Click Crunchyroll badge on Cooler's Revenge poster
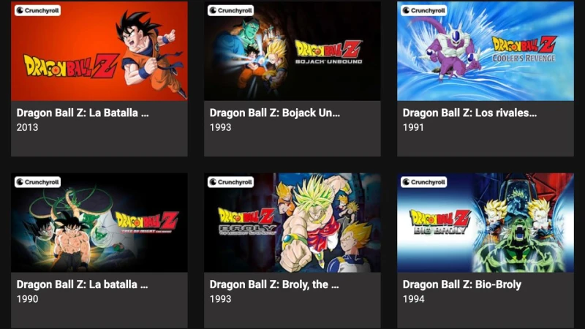The width and height of the screenshot is (585, 329). pyautogui.click(x=424, y=10)
